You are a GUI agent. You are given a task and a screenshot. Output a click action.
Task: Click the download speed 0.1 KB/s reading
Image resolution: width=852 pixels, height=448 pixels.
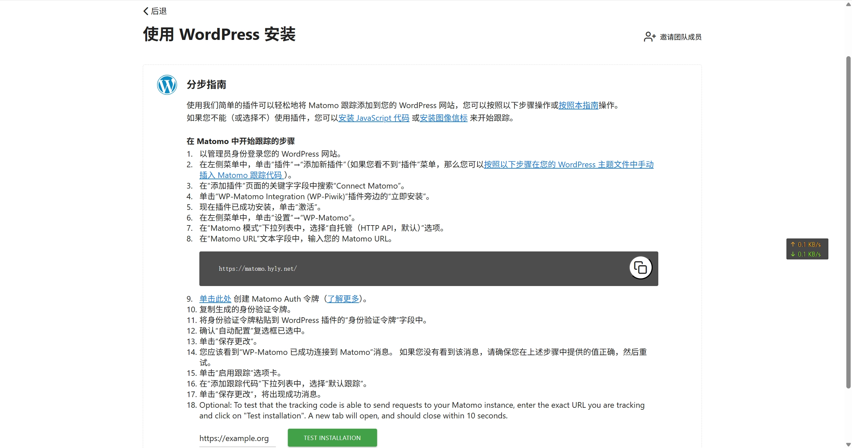(806, 254)
